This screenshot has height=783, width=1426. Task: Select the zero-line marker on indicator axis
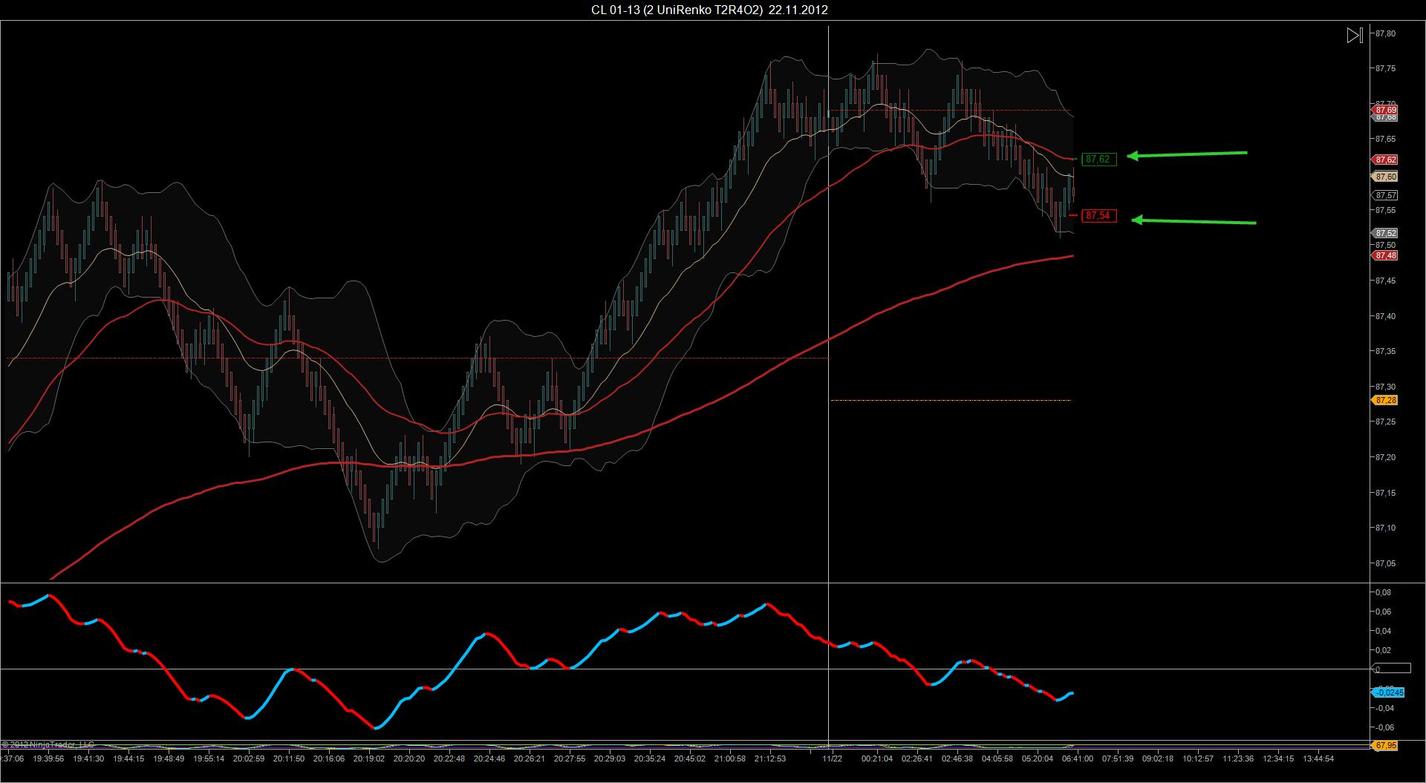pos(1390,669)
